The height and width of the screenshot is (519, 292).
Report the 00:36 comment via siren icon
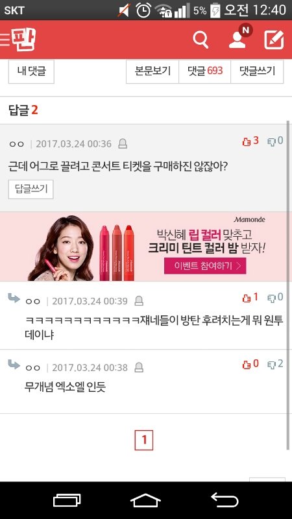pyautogui.click(x=123, y=144)
